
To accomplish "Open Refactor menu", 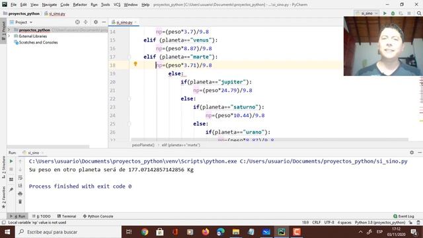I will coord(80,5).
